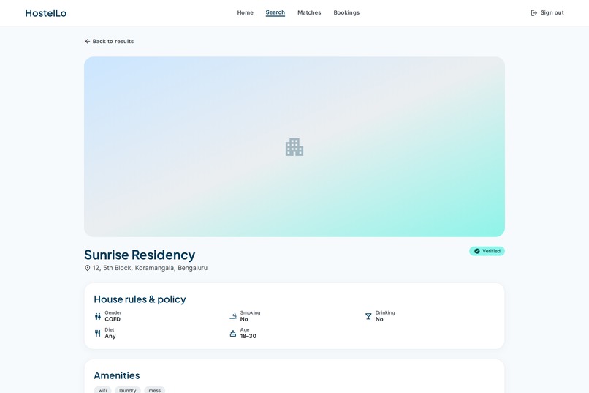This screenshot has height=393, width=589.
Task: Click the Verified badge
Action: point(487,251)
